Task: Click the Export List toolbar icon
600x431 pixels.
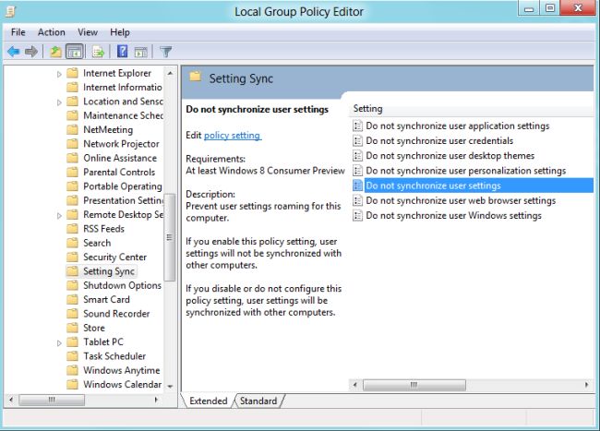Action: (x=99, y=52)
